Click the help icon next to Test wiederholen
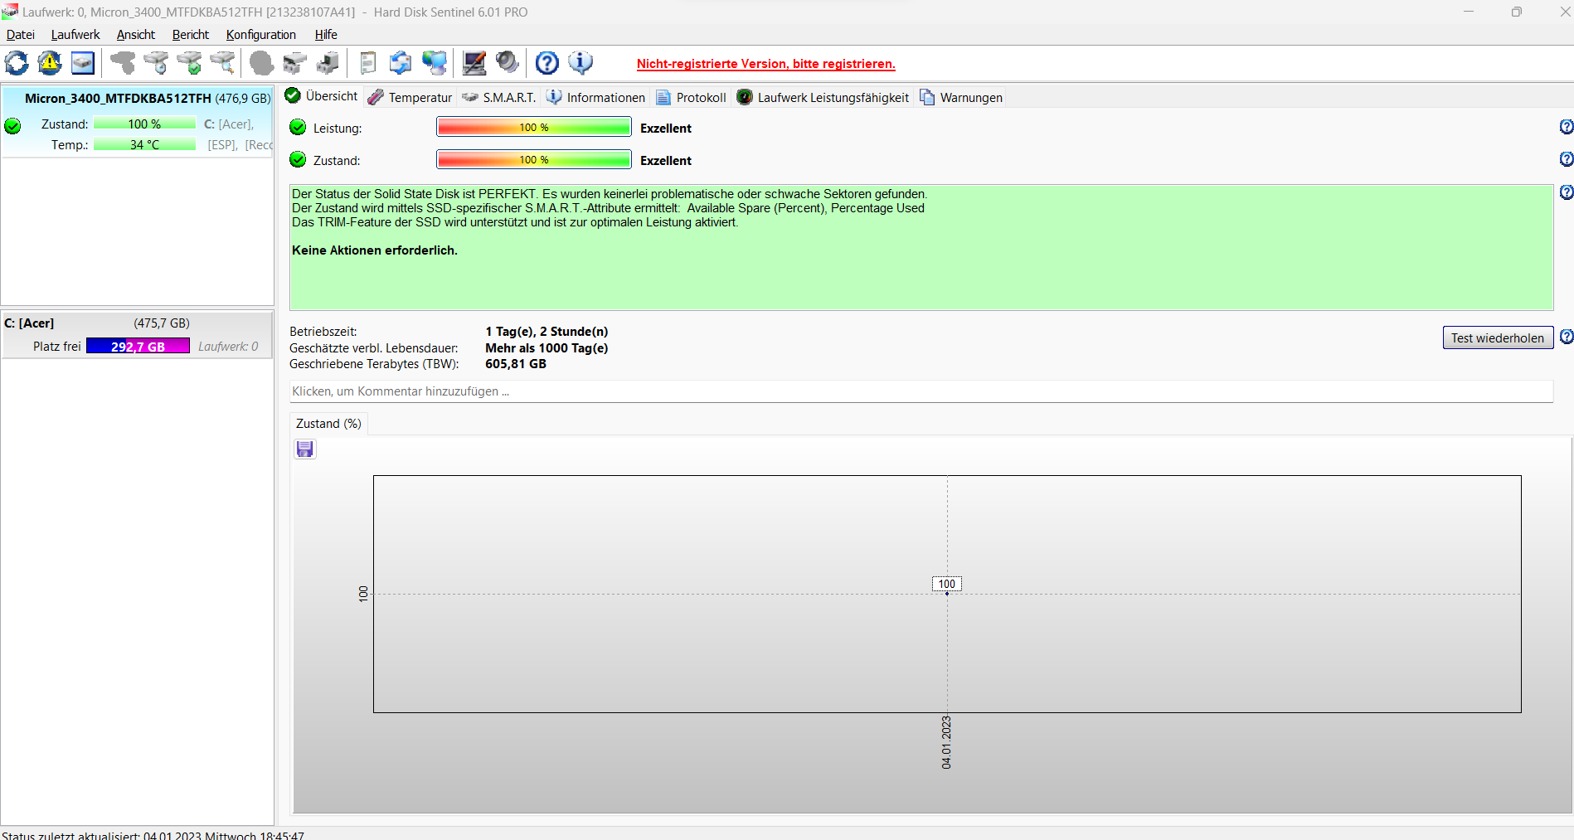Image resolution: width=1574 pixels, height=840 pixels. (1566, 337)
